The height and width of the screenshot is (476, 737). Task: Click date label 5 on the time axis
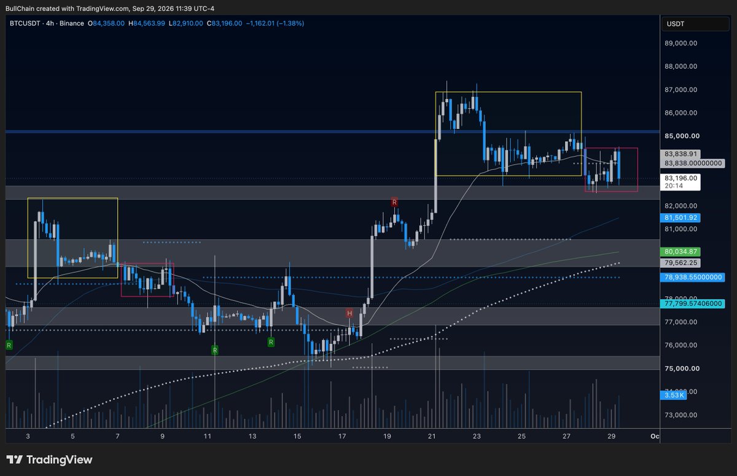pos(72,436)
